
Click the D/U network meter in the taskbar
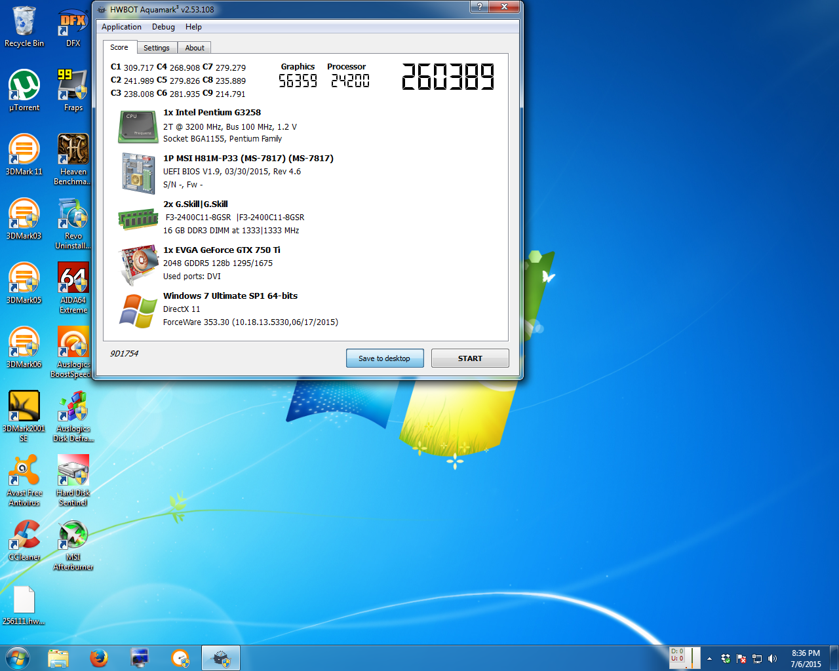685,658
